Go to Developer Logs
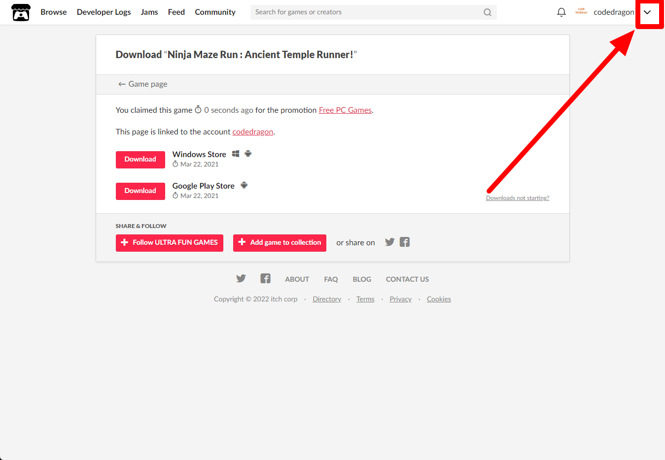Screen dimensions: 665x460 pyautogui.click(x=104, y=12)
